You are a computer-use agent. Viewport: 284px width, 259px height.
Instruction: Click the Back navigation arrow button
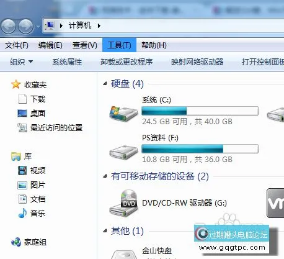click(x=8, y=26)
